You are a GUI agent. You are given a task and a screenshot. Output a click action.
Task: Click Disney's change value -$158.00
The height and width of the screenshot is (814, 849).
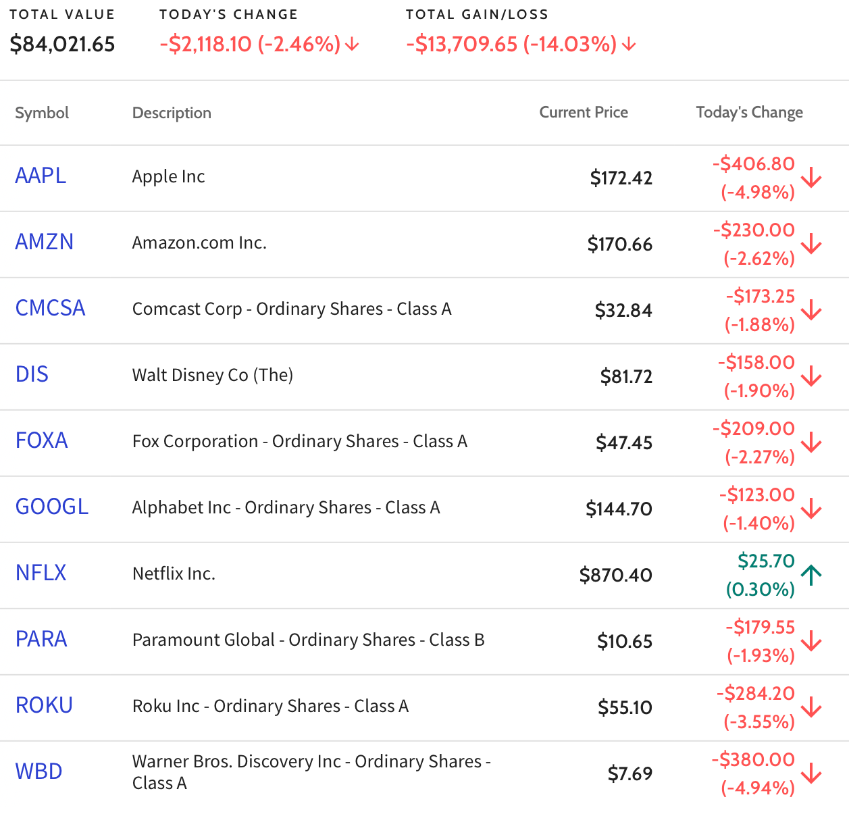756,362
